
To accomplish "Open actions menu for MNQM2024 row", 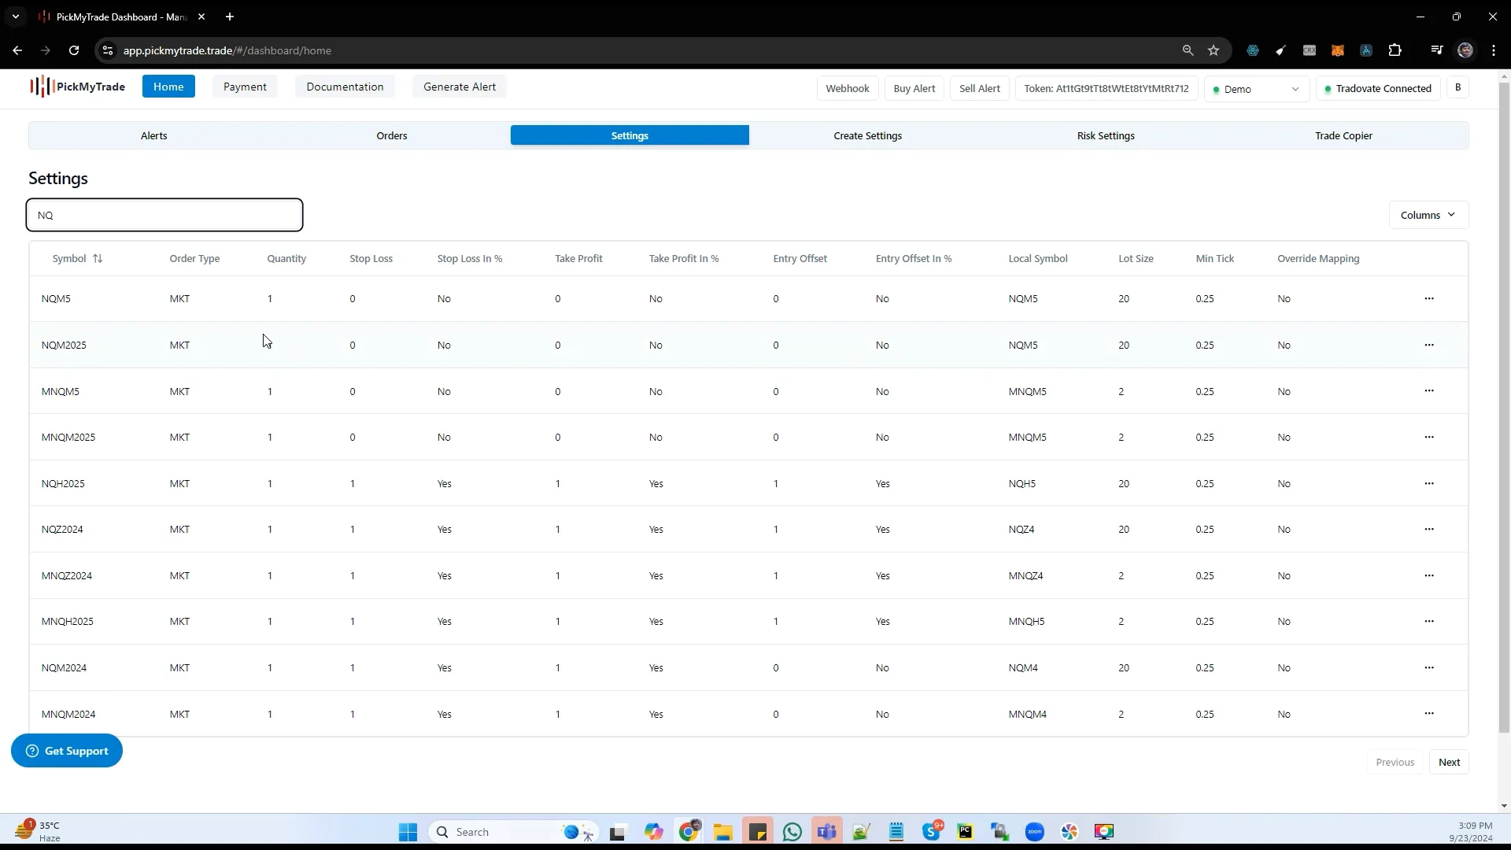I will pyautogui.click(x=1429, y=714).
